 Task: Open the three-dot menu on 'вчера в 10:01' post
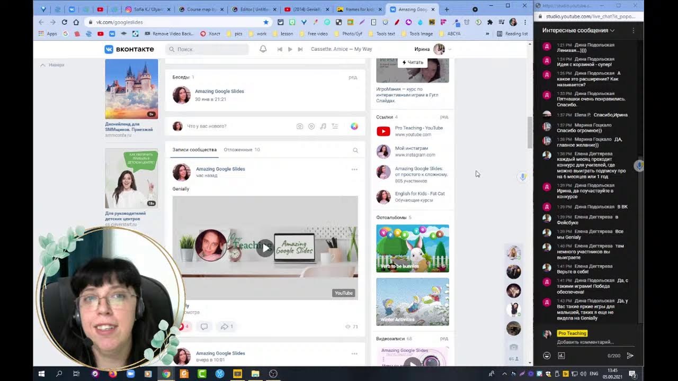coord(354,353)
